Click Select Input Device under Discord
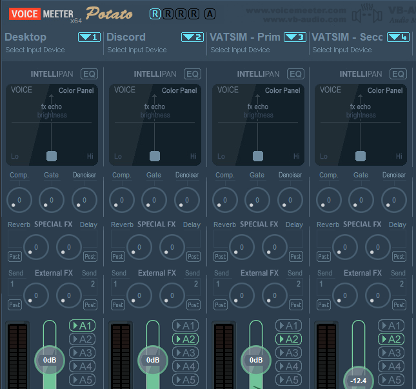Screen dimensions: 416x389 (x=137, y=50)
